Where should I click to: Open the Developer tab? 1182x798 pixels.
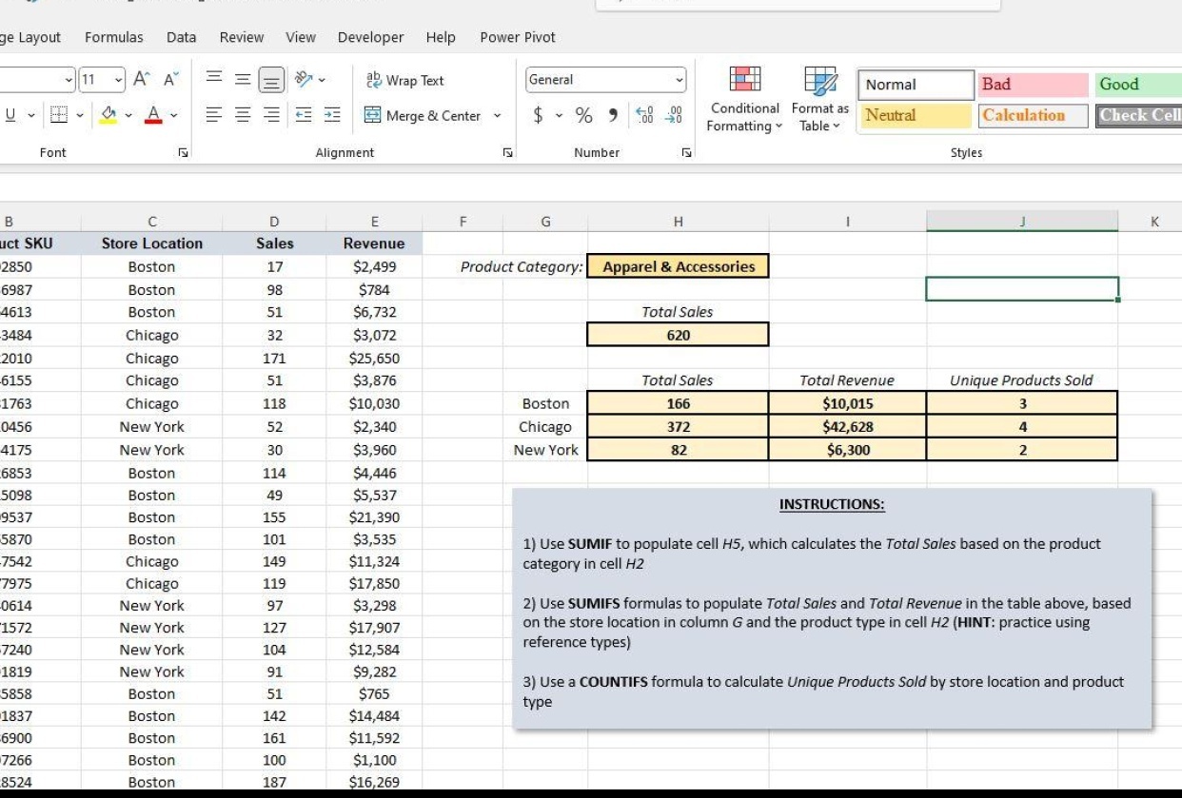click(x=370, y=37)
